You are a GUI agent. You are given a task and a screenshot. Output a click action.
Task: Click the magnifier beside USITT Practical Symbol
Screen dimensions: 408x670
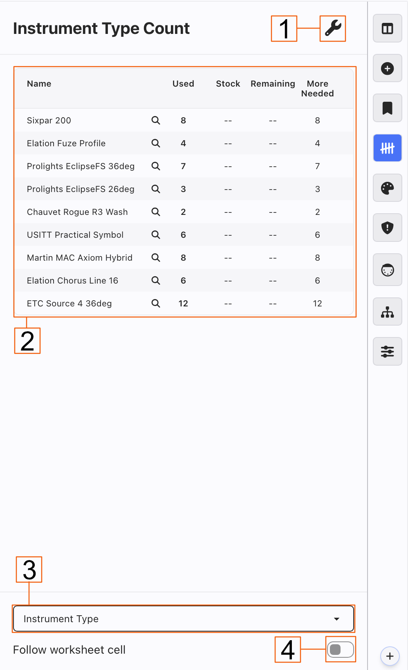click(156, 235)
